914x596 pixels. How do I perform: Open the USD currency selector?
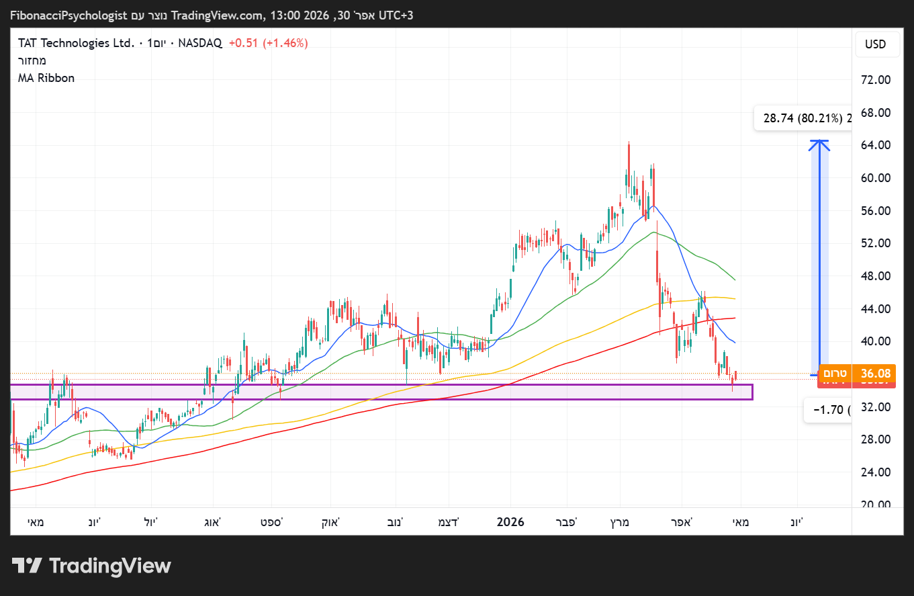[875, 44]
